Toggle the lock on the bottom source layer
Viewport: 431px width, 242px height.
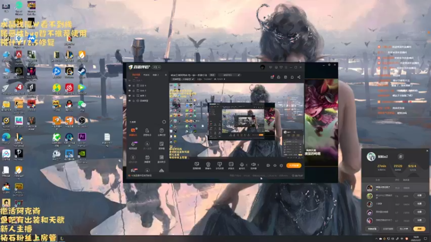tap(134, 101)
